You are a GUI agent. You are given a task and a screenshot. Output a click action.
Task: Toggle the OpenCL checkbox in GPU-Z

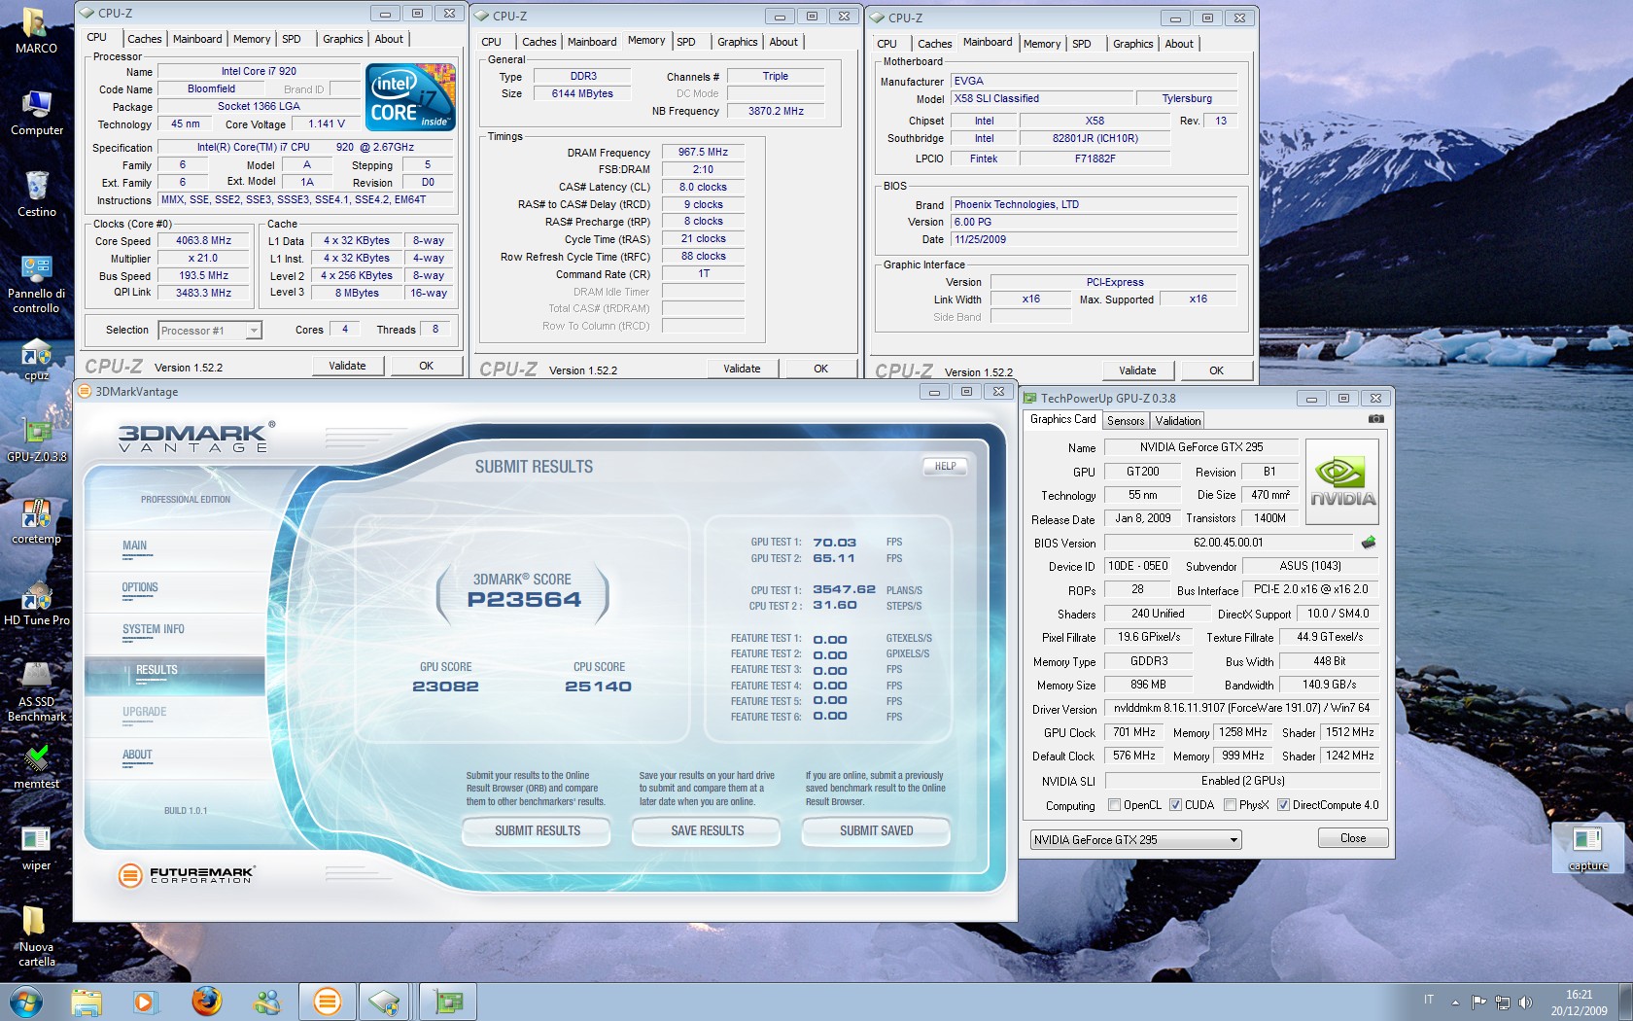[1115, 805]
